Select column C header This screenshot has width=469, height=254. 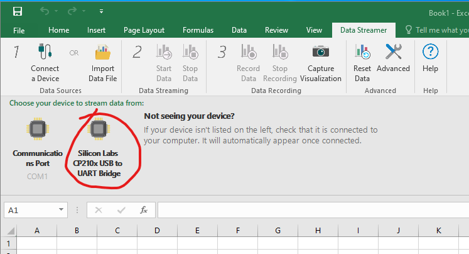click(x=117, y=231)
